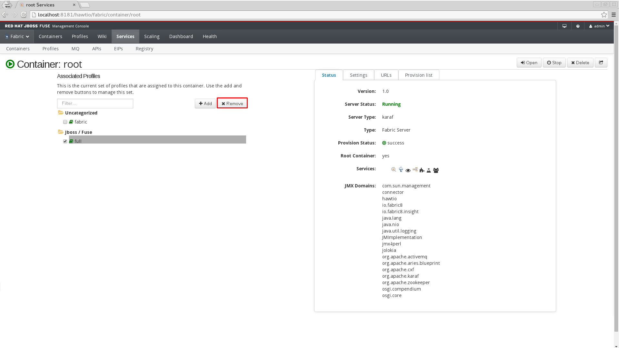Click the org.apache.activemq JMX domain
This screenshot has width=619, height=348.
404,257
